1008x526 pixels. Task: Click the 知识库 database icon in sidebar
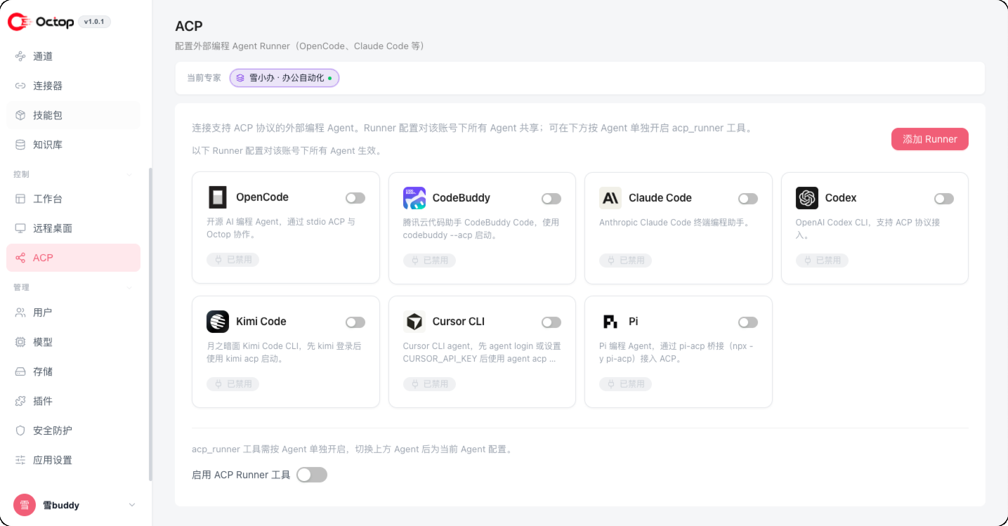tap(20, 145)
